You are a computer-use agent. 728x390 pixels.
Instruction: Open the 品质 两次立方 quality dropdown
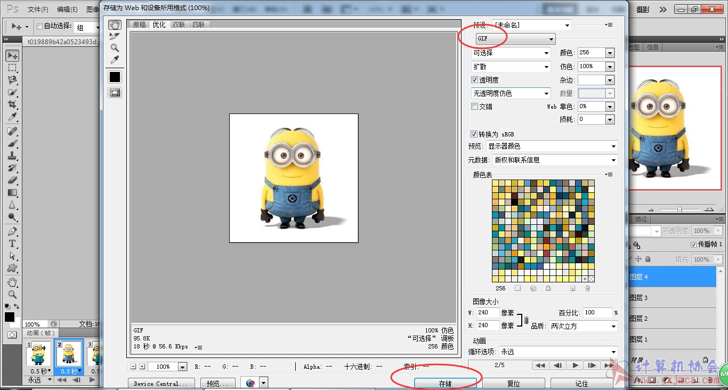[x=584, y=326]
